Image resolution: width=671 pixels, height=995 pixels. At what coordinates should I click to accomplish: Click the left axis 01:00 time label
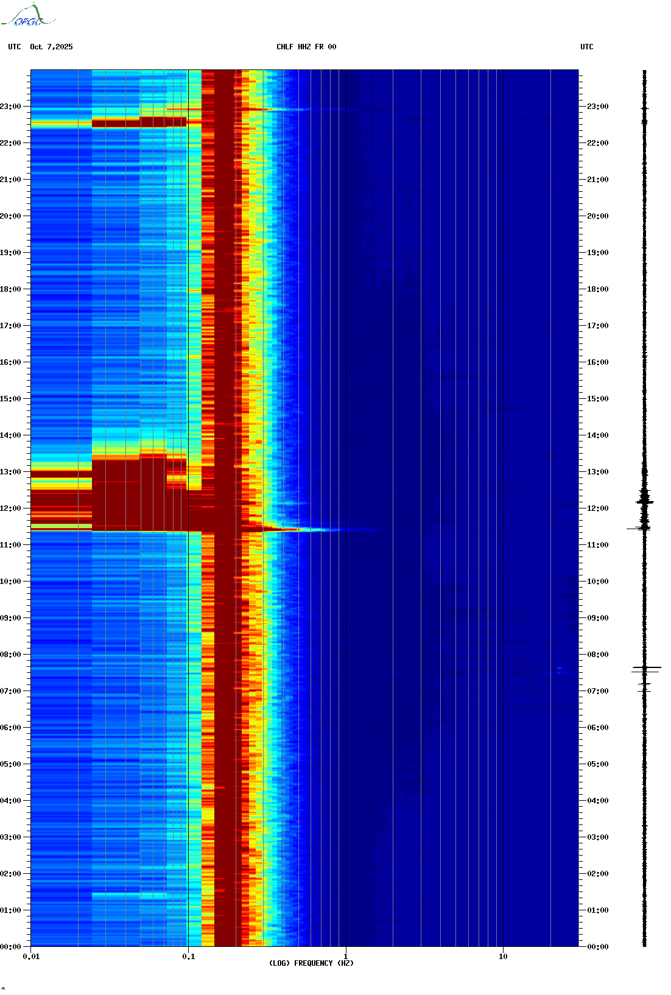click(10, 910)
